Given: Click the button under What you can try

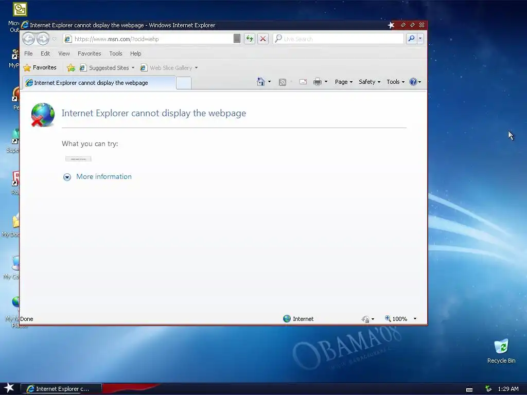Looking at the screenshot, I should (78, 159).
